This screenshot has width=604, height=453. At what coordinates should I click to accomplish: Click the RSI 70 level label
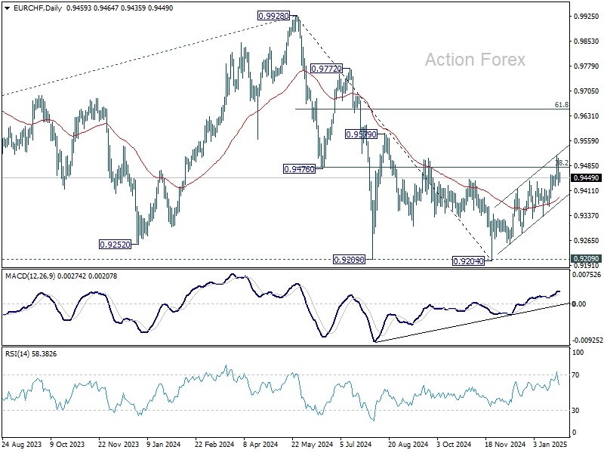(575, 374)
